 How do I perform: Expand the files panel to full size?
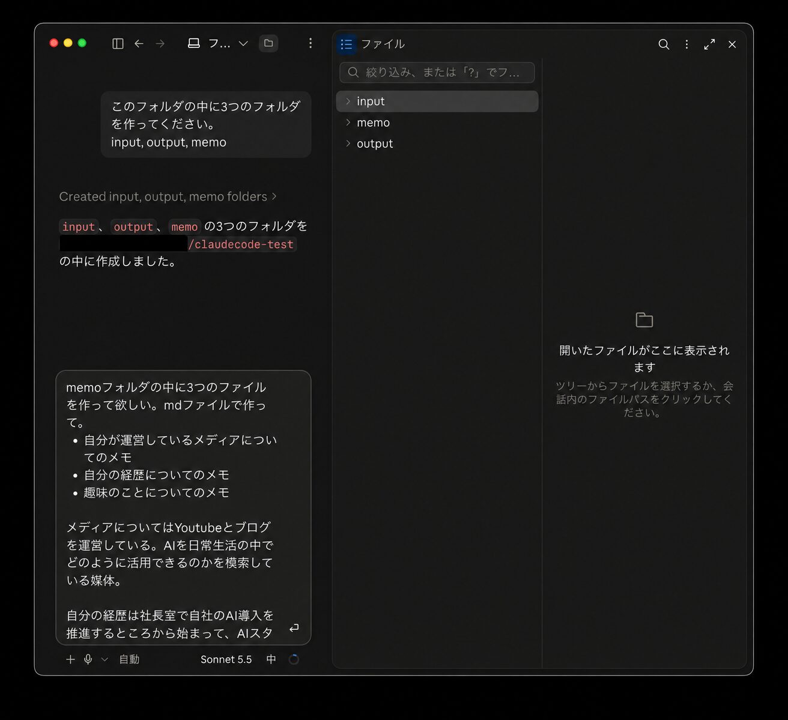click(x=709, y=44)
